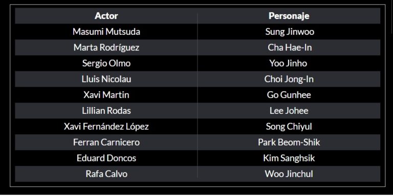Select the Sergio Olmo cell

click(106, 63)
